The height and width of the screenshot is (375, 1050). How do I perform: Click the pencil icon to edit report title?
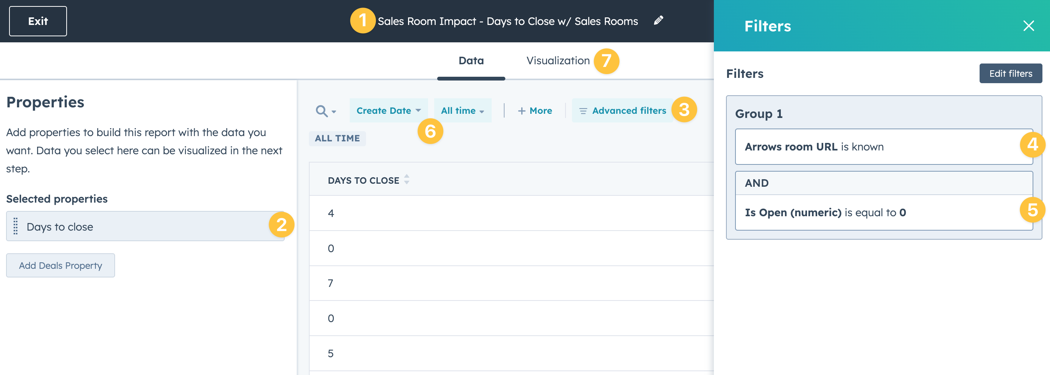click(x=658, y=20)
